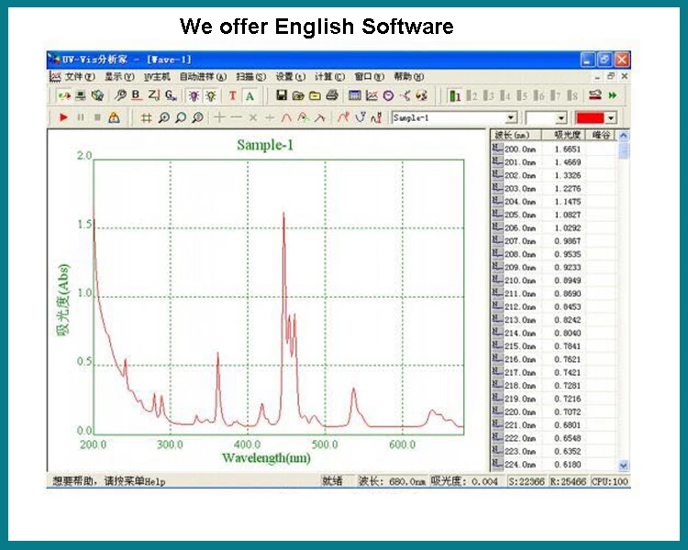688x550 pixels.
Task: Click the save floppy disk icon
Action: [x=282, y=95]
